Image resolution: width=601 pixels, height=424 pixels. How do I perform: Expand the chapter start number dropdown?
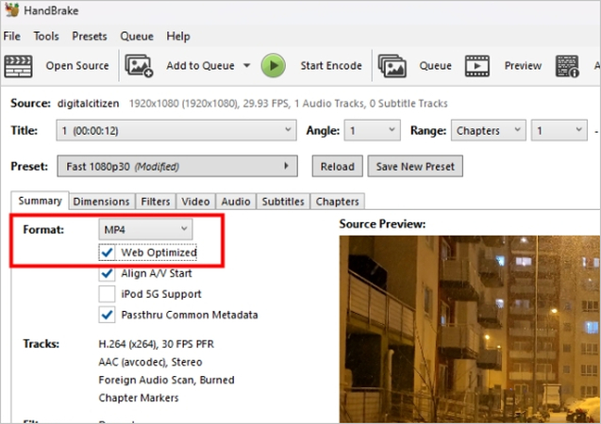click(x=559, y=130)
